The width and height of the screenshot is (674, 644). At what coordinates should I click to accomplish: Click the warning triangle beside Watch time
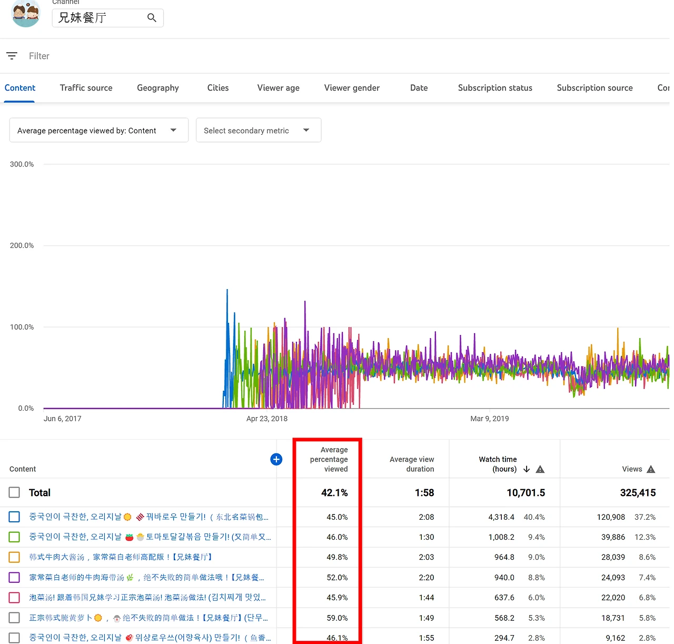540,469
